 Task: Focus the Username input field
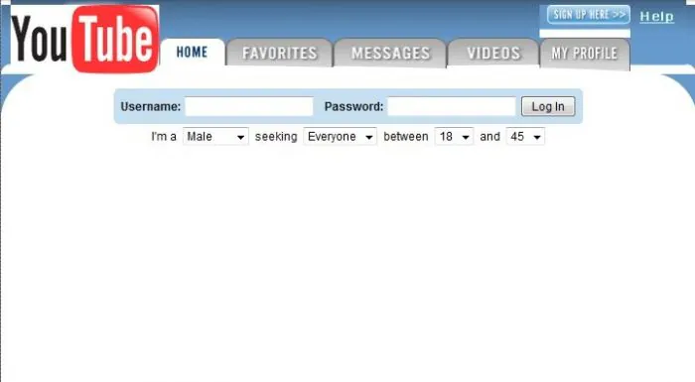pyautogui.click(x=249, y=106)
